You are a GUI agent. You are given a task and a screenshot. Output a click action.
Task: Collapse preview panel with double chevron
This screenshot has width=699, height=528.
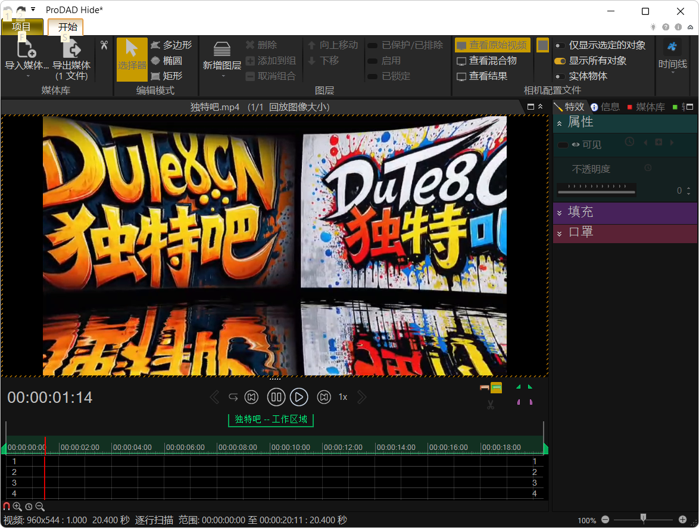540,107
